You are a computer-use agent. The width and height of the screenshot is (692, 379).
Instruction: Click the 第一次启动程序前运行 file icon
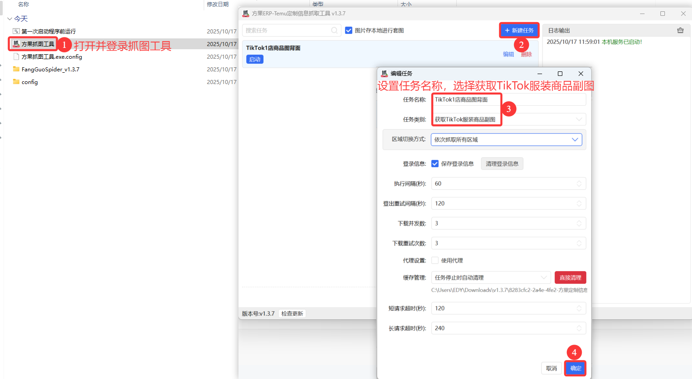(x=16, y=31)
